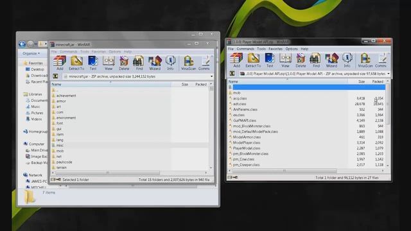The image size is (411, 231).
Task: Open address dropdown in Player Model API window
Action: pos(388,74)
